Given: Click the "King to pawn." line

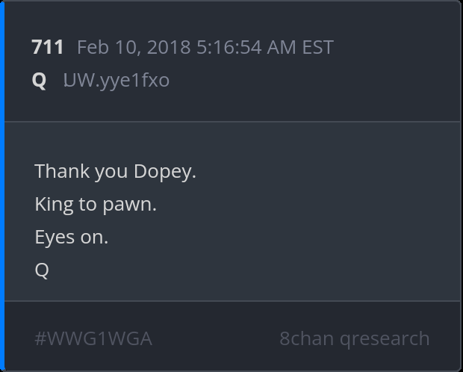Looking at the screenshot, I should coord(96,204).
